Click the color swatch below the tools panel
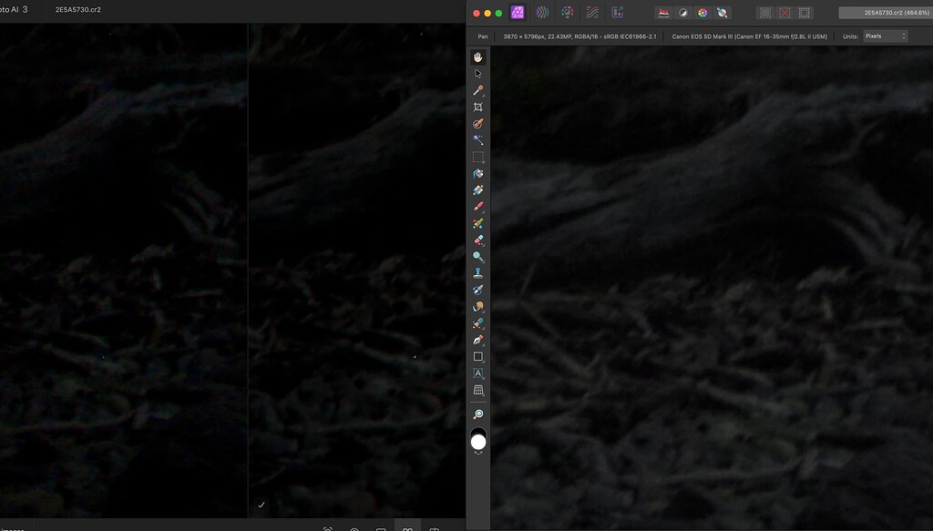Image resolution: width=933 pixels, height=531 pixels. tap(478, 443)
